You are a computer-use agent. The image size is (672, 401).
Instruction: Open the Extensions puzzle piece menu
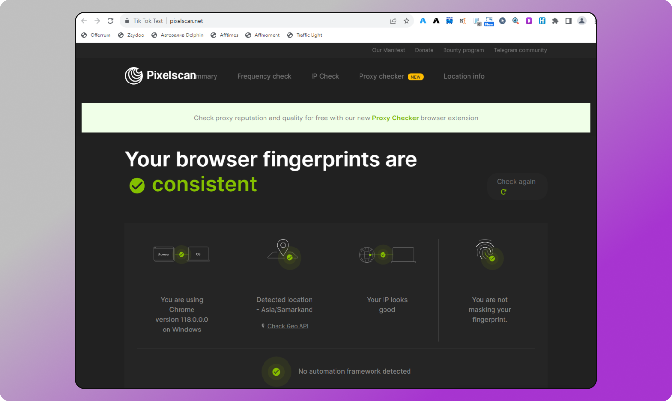click(x=555, y=21)
